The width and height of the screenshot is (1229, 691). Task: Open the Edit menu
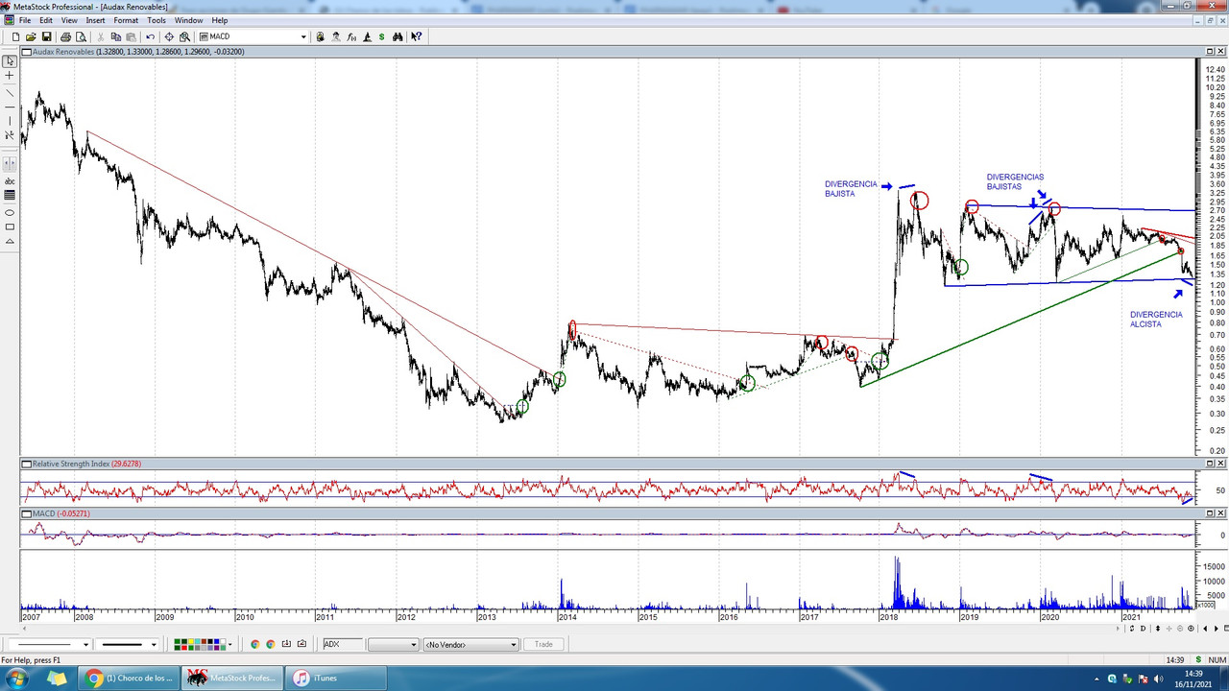(46, 20)
